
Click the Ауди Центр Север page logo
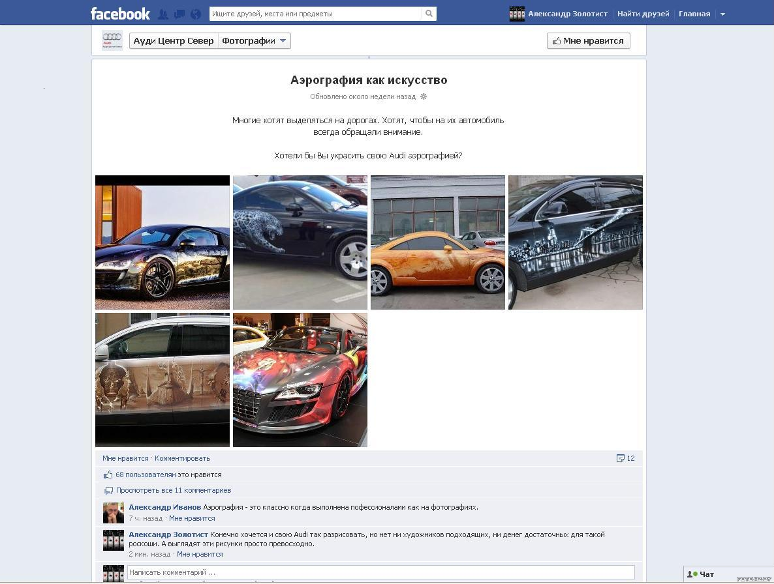pos(112,40)
